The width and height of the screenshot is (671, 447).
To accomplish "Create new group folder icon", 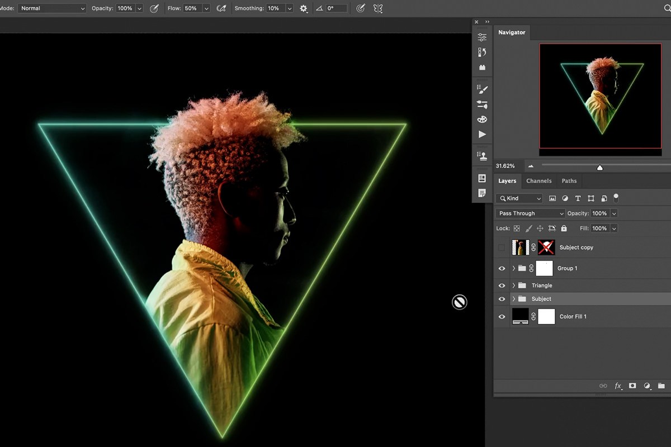I will tap(661, 386).
